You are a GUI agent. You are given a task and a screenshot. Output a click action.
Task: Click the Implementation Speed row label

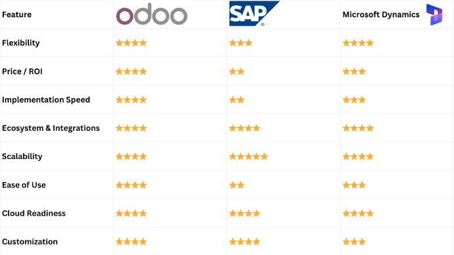[46, 100]
